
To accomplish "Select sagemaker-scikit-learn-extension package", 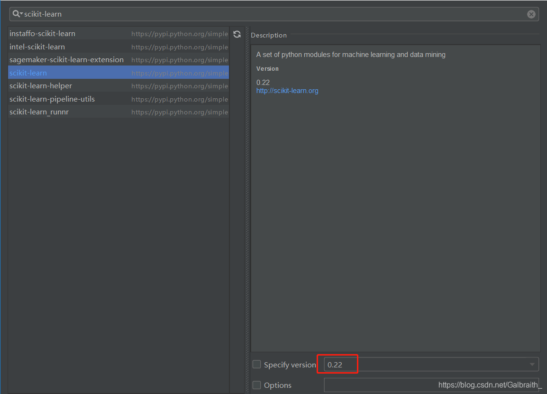I will (118, 60).
